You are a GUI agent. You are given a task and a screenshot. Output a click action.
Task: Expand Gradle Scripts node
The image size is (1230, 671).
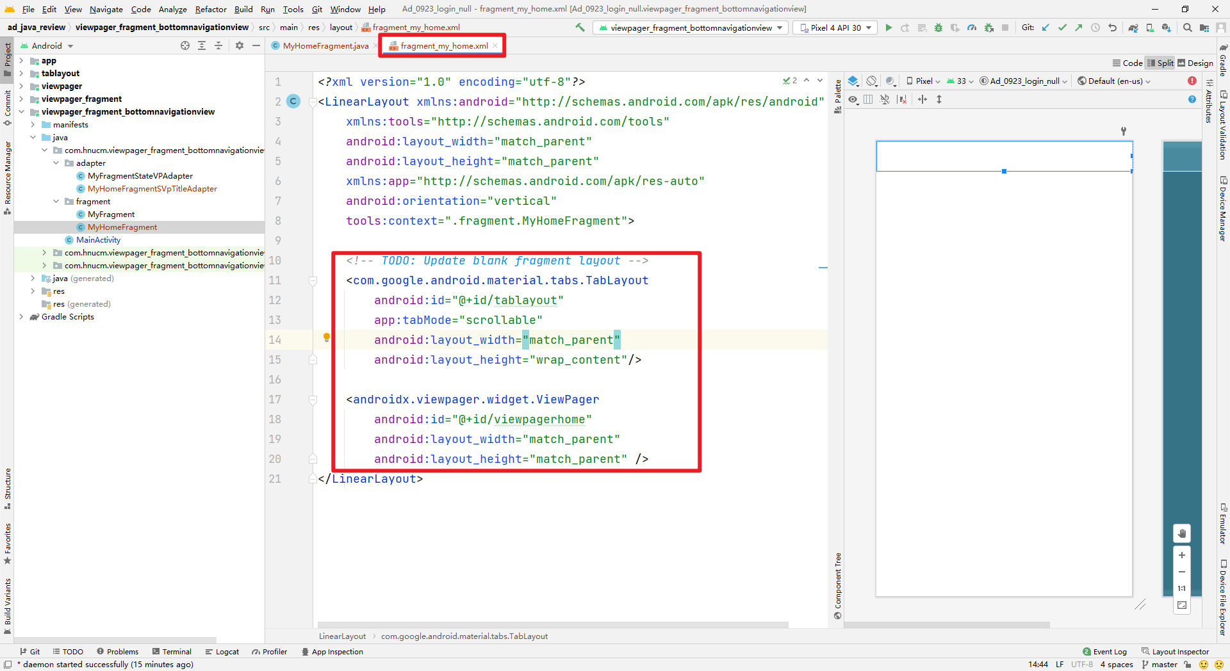click(x=21, y=317)
